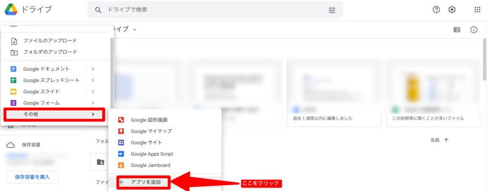Click the folder upload icon
The image size is (487, 191).
coord(14,52)
